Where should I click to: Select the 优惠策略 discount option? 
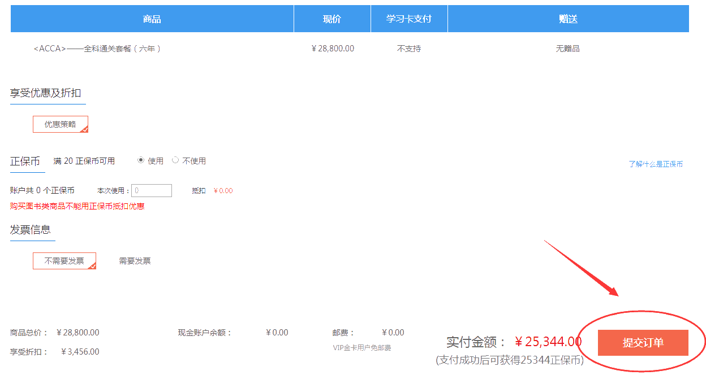point(60,124)
